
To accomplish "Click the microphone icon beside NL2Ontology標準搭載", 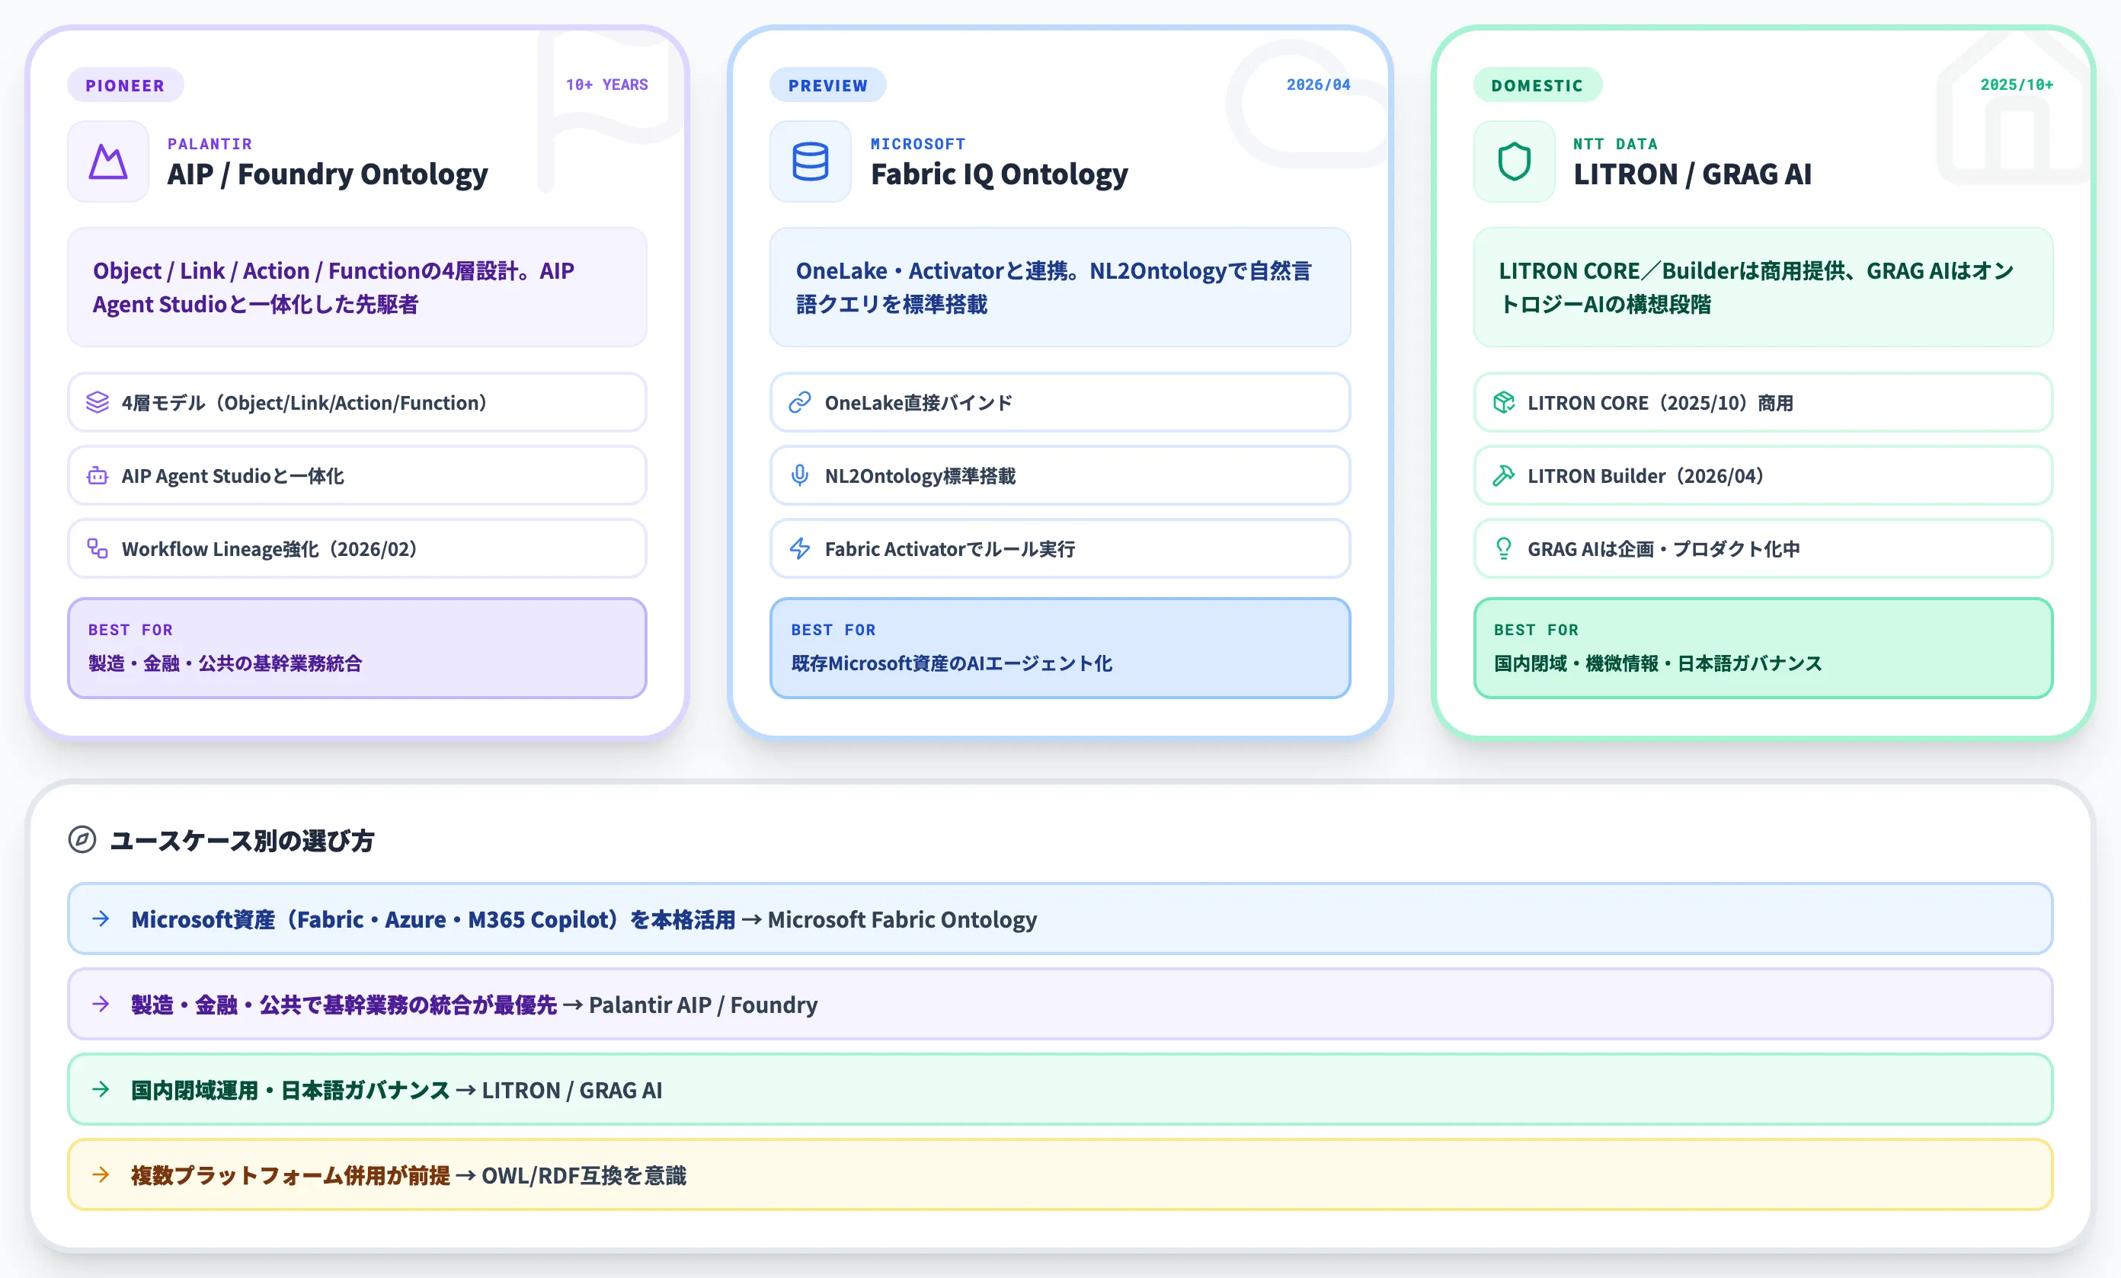I will [x=800, y=476].
